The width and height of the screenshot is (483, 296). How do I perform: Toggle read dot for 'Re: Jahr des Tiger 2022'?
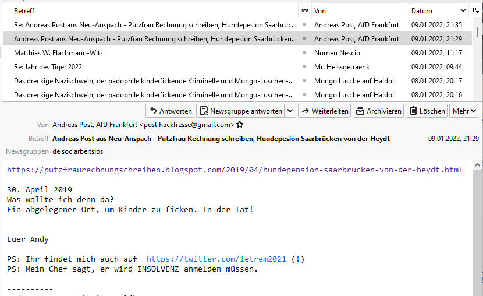point(304,66)
